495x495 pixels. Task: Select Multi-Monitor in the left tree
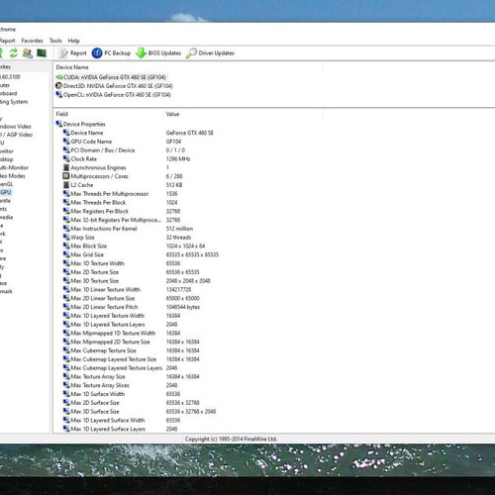click(x=14, y=167)
